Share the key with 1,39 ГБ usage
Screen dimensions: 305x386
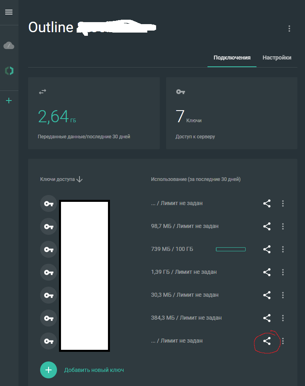[267, 272]
